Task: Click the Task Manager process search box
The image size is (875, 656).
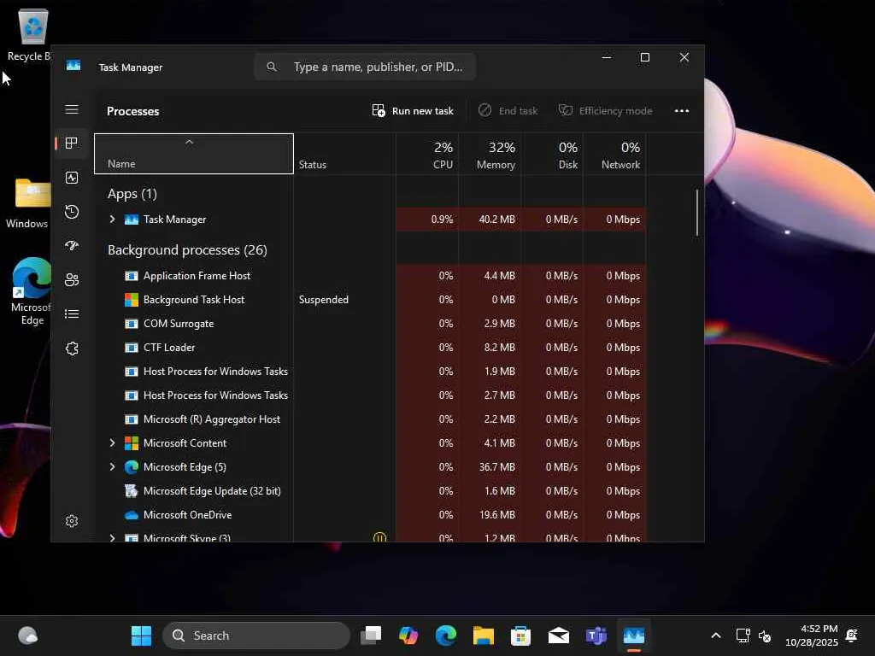Action: [365, 67]
